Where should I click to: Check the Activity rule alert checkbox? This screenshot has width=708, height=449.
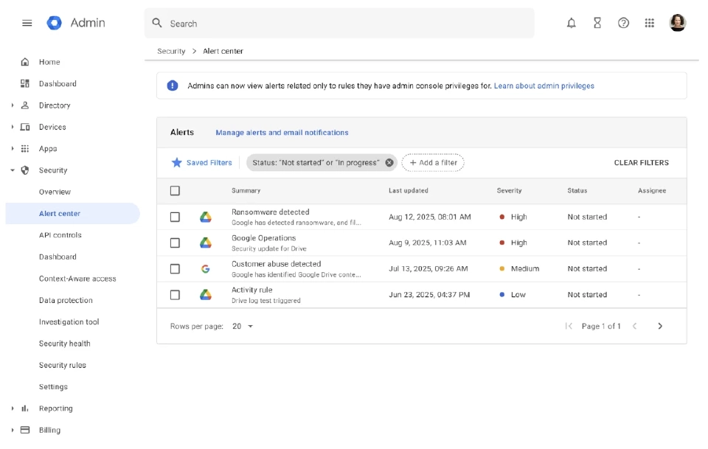tap(174, 294)
